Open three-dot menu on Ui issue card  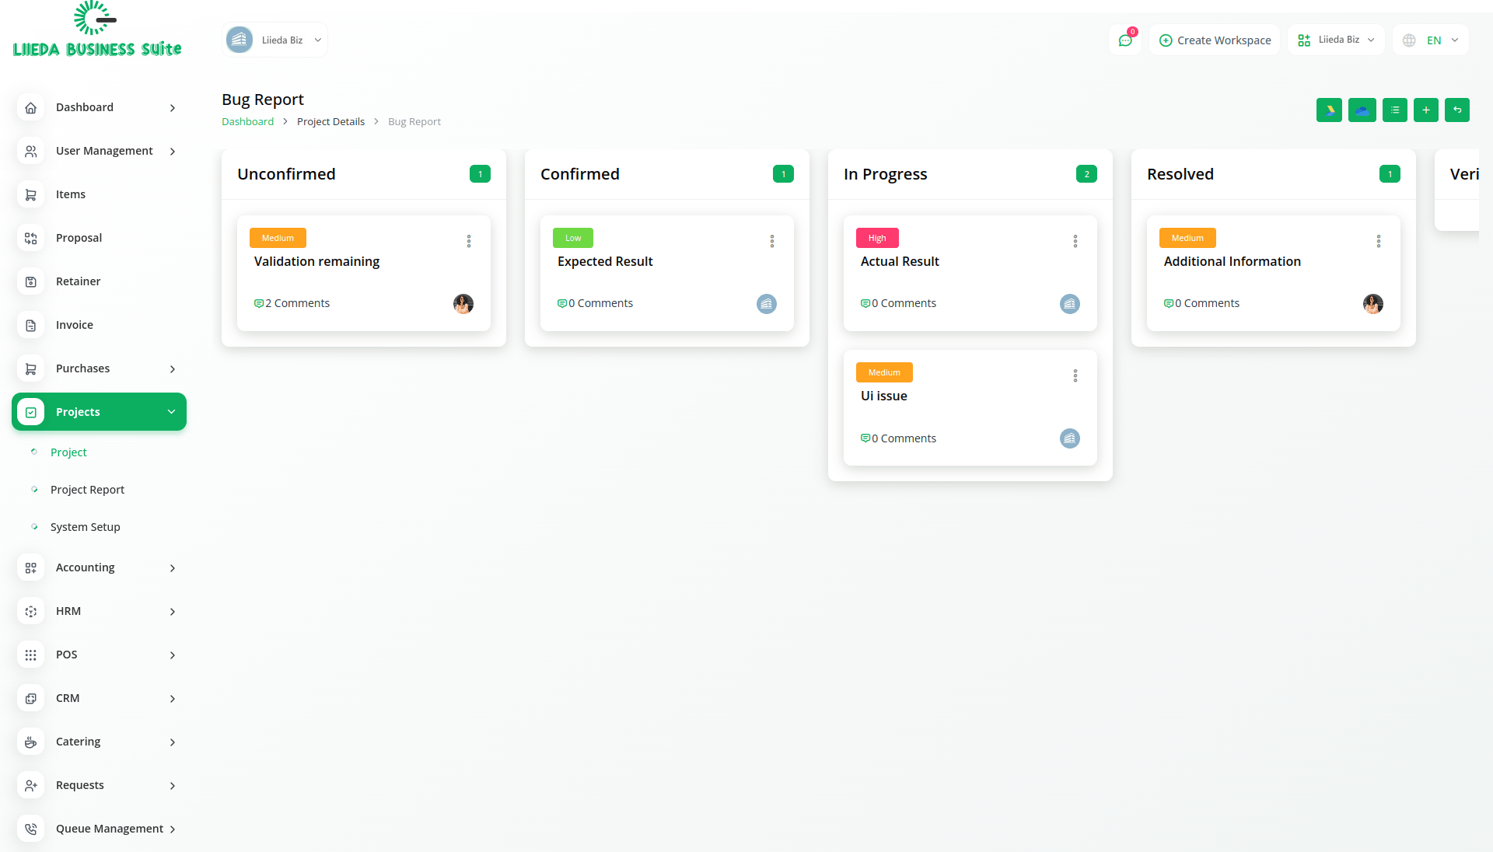(x=1075, y=375)
